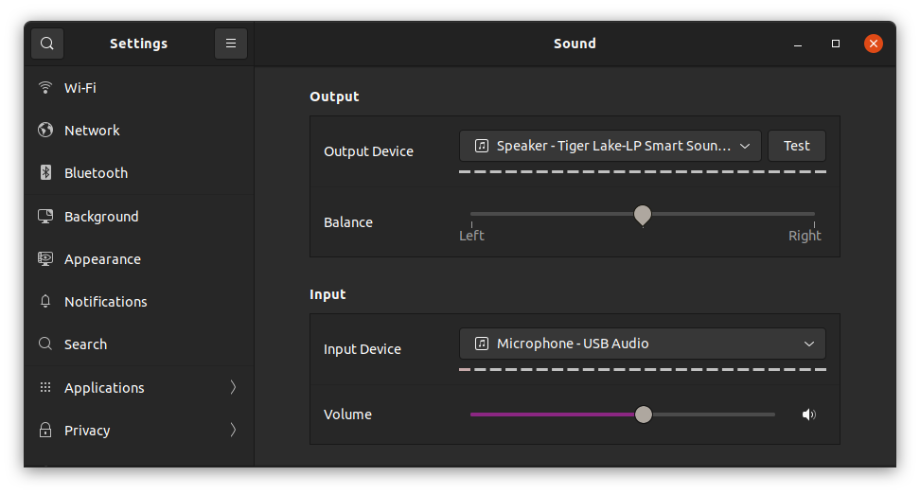
Task: Click the Bluetooth icon in sidebar
Action: [x=45, y=173]
